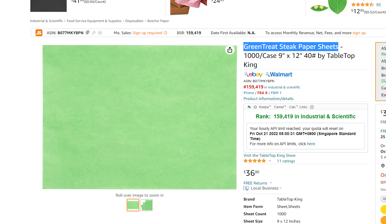Click the five-star rating icons

click(x=255, y=161)
